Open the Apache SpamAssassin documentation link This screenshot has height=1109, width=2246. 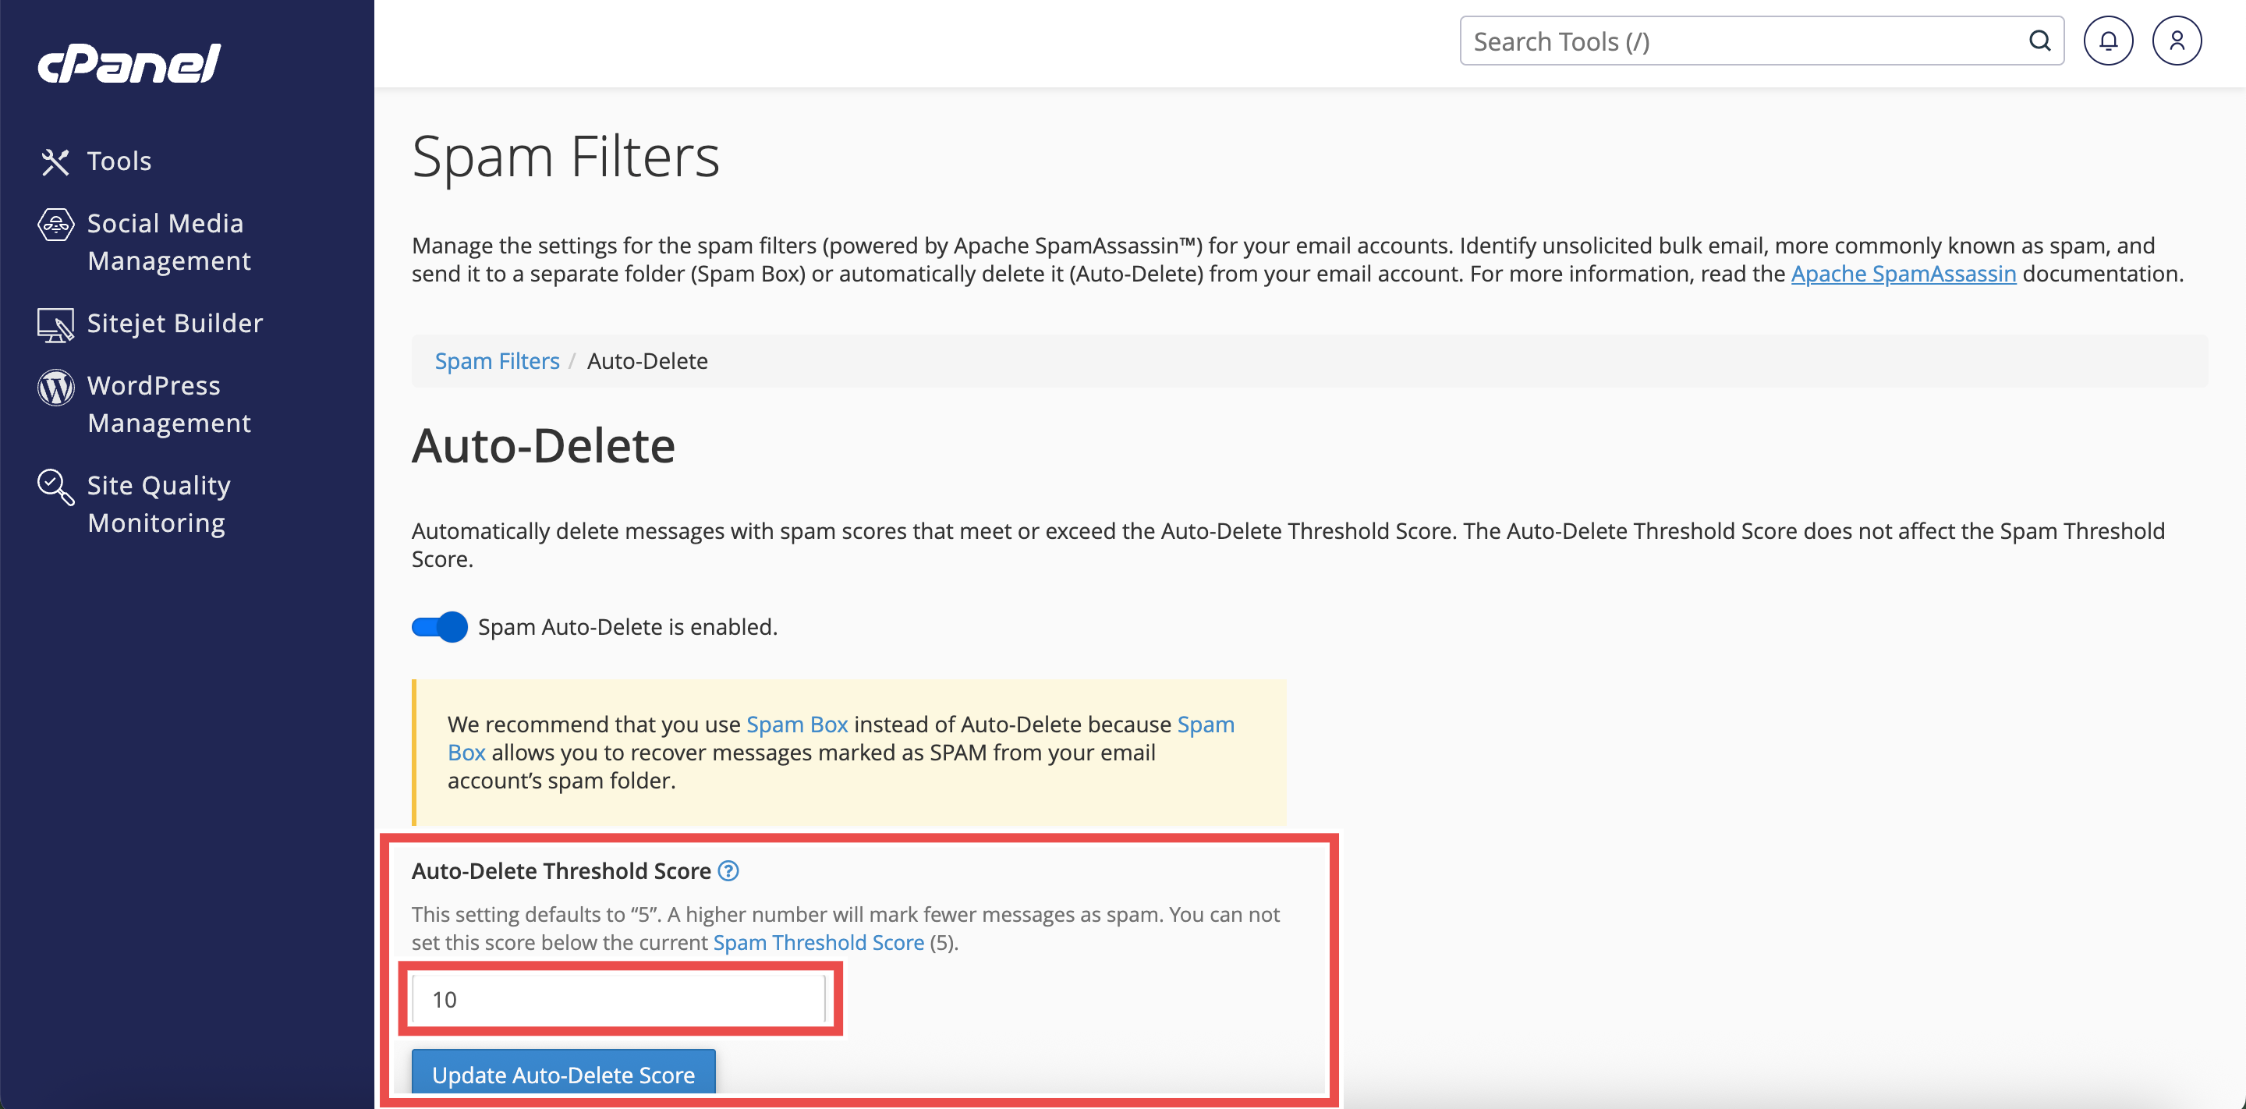pos(1904,274)
